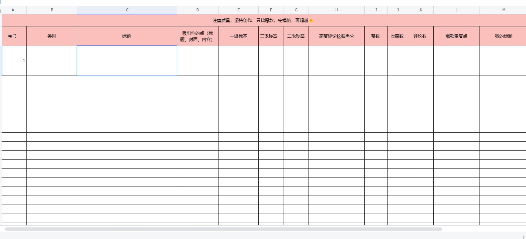The image size is (526, 239).
Task: Click the 我的标题 header cell
Action: coord(503,36)
